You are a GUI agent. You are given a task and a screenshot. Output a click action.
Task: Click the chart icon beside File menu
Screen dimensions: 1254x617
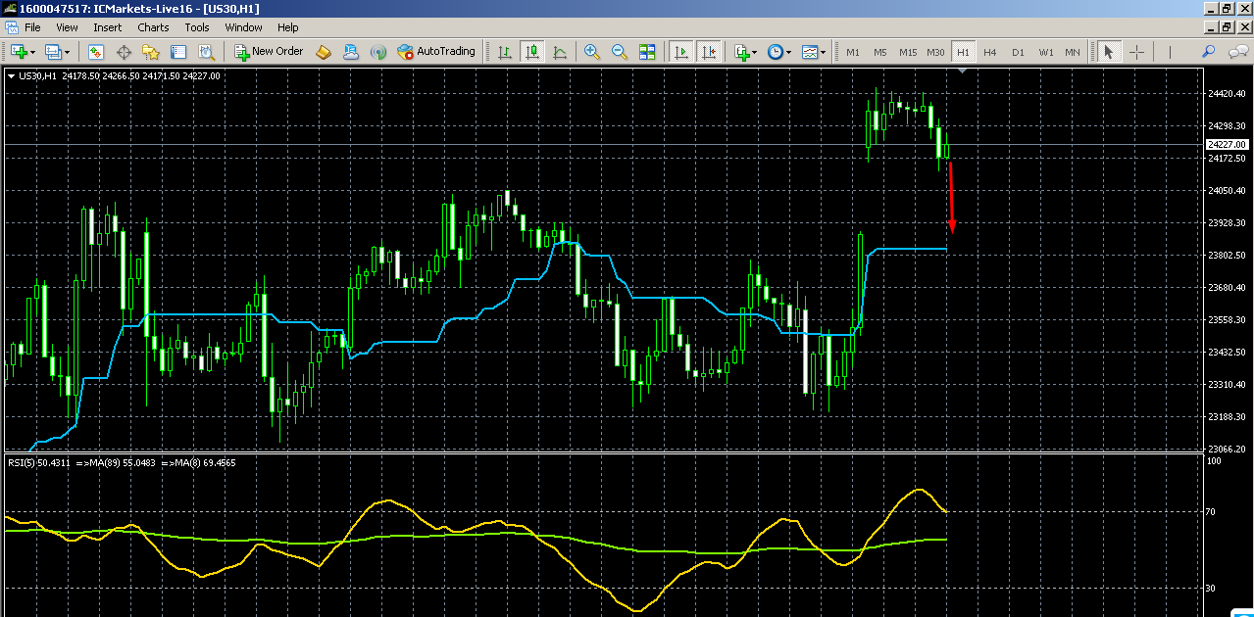point(11,27)
